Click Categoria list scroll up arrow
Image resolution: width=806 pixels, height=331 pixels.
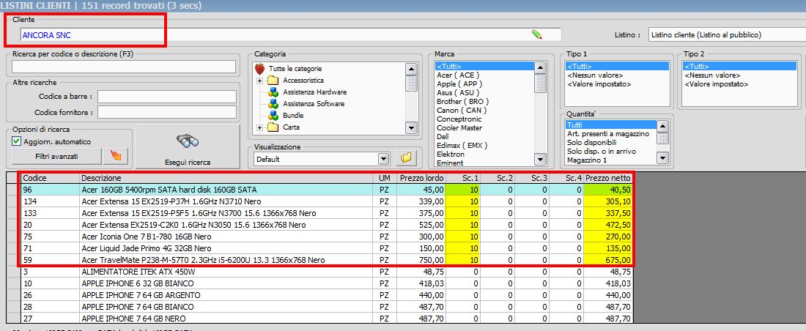click(x=411, y=68)
